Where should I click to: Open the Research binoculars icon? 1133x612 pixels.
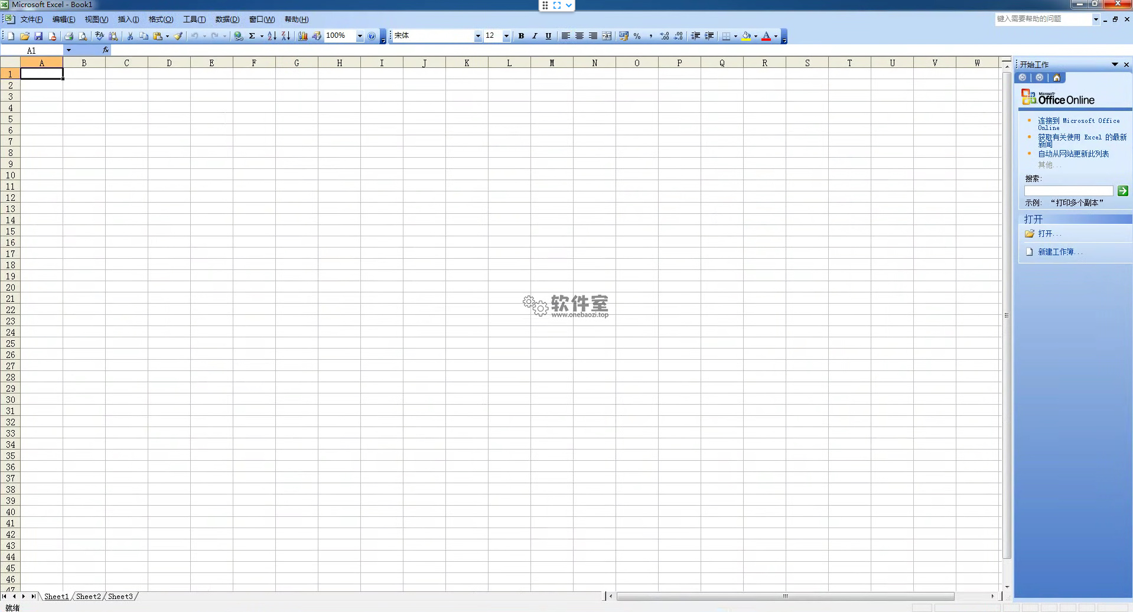coord(113,36)
